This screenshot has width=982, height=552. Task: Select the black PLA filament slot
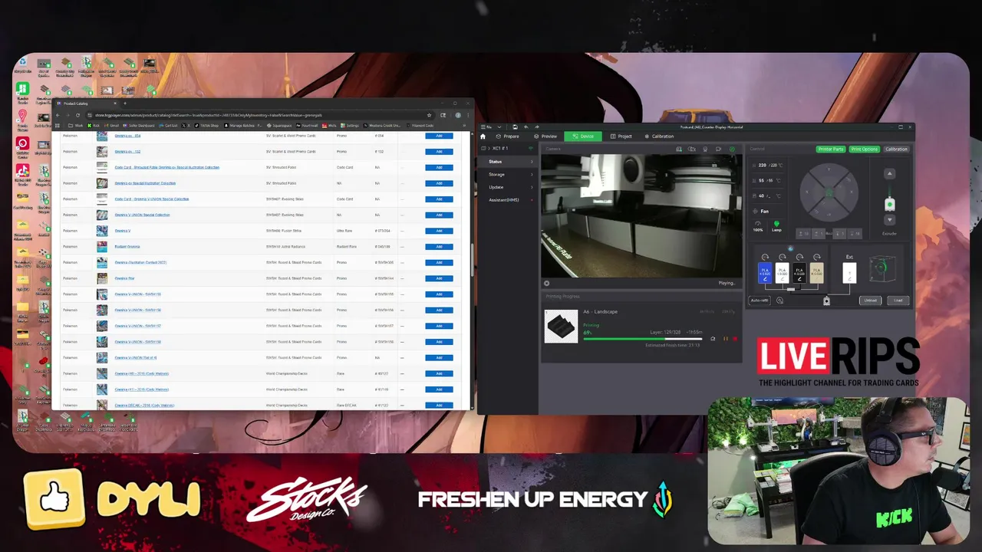[799, 273]
